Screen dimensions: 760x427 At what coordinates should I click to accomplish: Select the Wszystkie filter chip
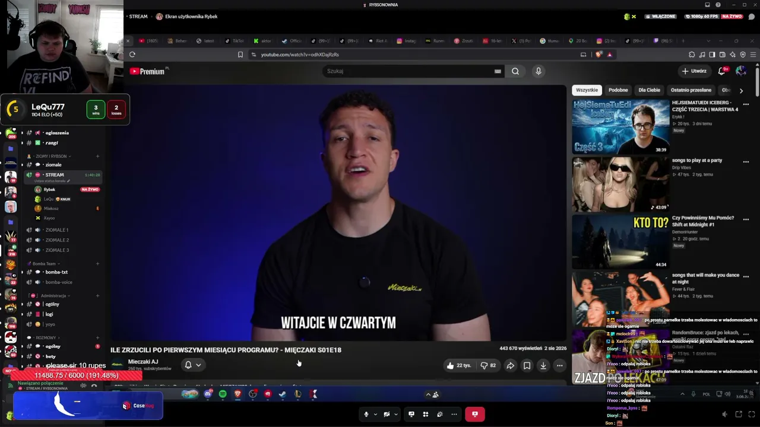pyautogui.click(x=587, y=90)
